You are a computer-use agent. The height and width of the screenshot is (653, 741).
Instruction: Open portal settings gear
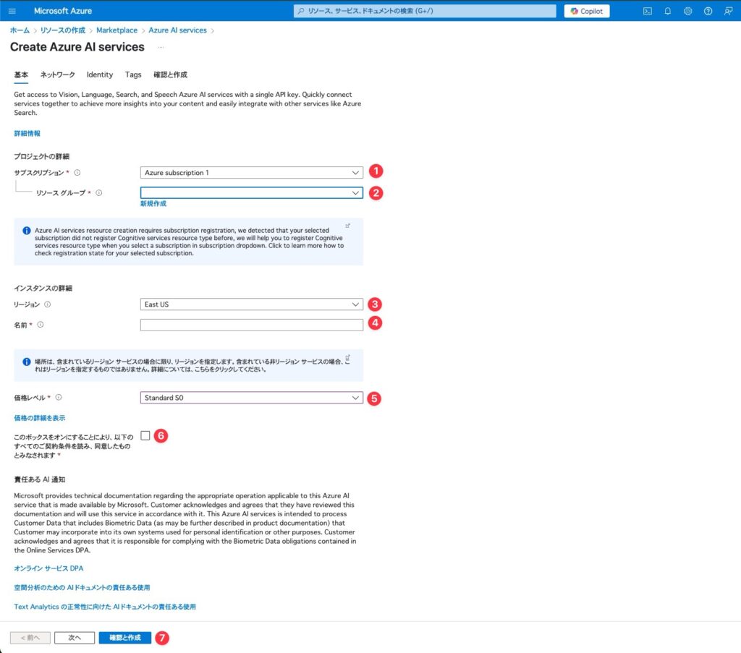point(688,11)
